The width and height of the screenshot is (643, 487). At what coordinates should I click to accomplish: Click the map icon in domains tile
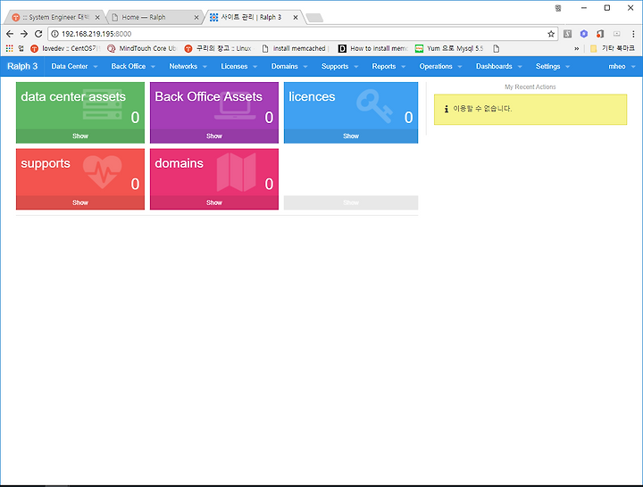tap(237, 172)
